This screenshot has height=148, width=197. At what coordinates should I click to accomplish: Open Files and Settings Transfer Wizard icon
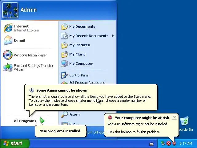8,68
